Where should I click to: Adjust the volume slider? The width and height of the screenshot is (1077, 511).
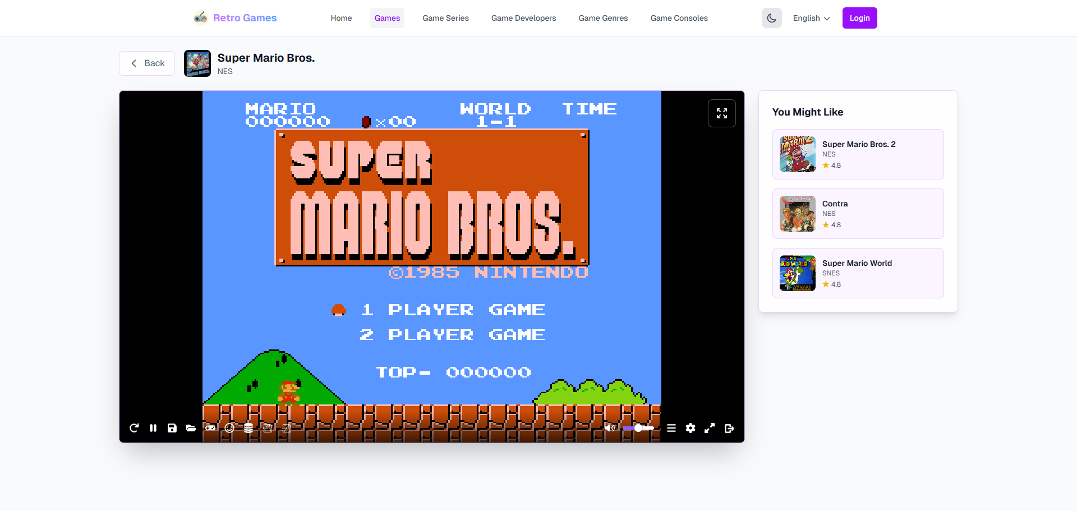tap(638, 428)
